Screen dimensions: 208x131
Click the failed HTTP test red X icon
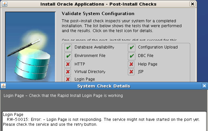68,64
